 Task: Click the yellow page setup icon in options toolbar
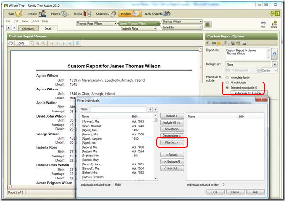click(219, 43)
